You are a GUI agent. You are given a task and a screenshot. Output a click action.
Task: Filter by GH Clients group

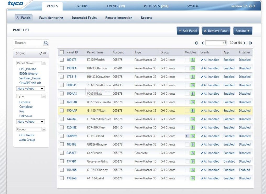tap(26, 135)
